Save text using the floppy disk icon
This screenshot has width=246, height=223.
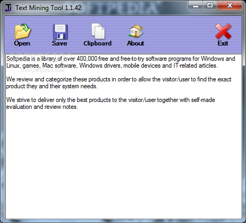60,32
